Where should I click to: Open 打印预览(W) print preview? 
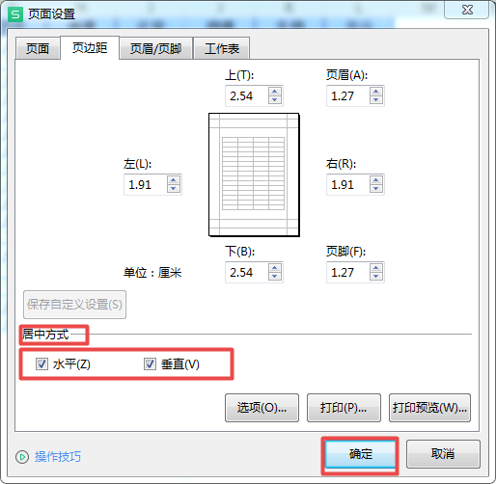click(x=429, y=408)
